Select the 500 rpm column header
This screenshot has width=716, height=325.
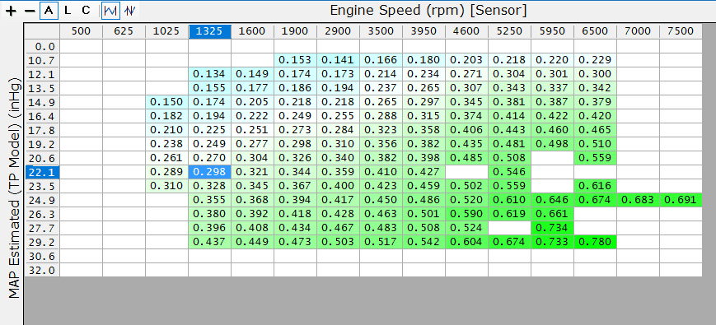(81, 31)
